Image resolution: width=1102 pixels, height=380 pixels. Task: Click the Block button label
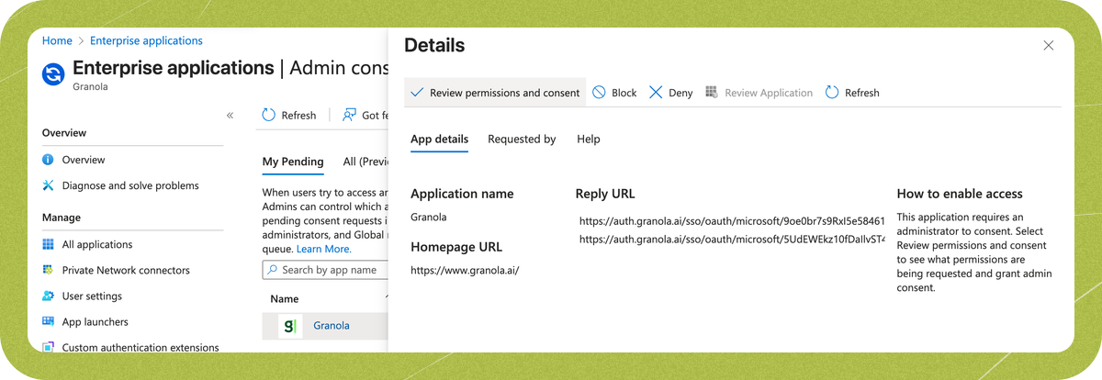(x=624, y=93)
